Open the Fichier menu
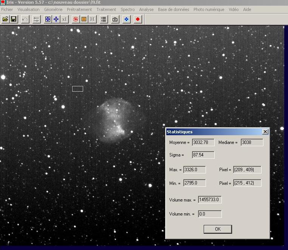This screenshot has height=250, width=288. [7, 9]
